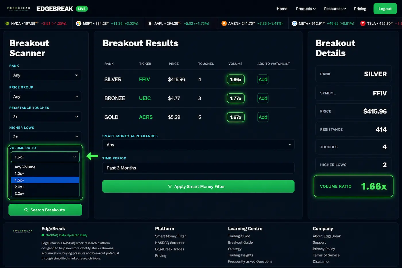This screenshot has width=402, height=268.
Task: Open the FFIV ticker link
Action: (144, 80)
